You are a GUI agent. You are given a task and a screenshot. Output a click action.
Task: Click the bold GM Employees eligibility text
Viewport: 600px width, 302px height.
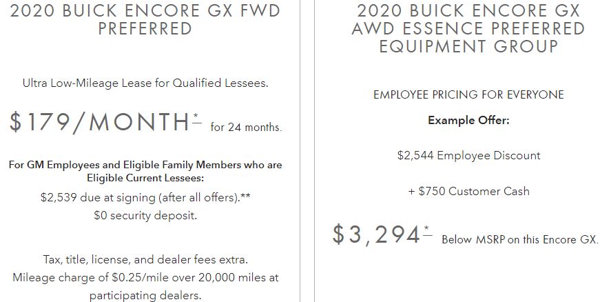click(x=145, y=172)
